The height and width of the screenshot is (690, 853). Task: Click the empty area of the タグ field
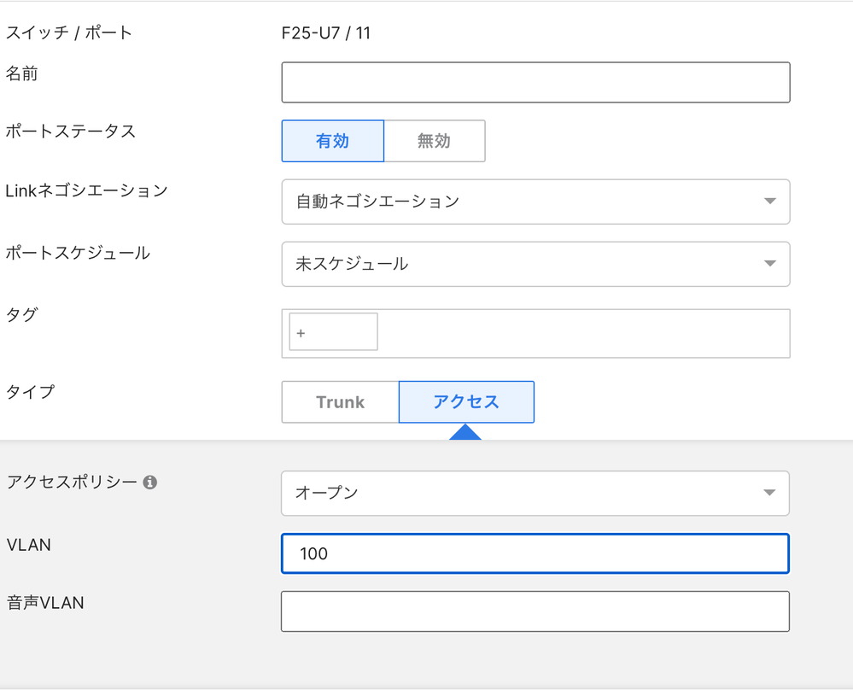pos(581,333)
